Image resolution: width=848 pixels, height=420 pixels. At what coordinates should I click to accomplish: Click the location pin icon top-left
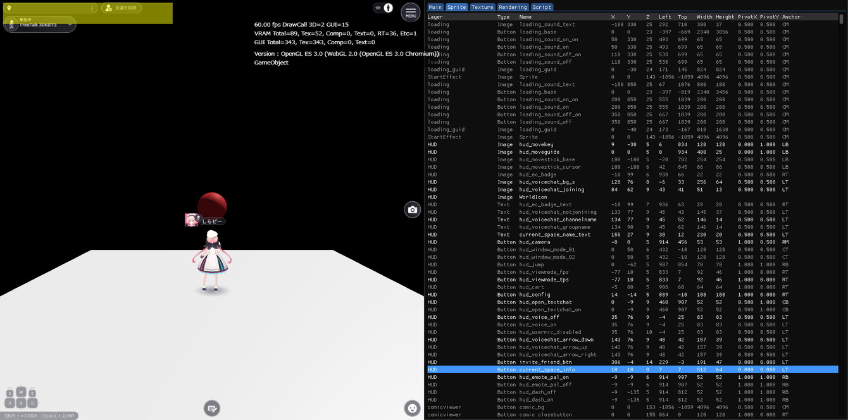tap(9, 8)
